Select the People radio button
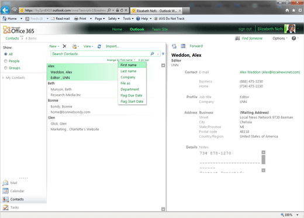Image resolution: width=304 pixels, height=218 pixels. click(x=6, y=61)
